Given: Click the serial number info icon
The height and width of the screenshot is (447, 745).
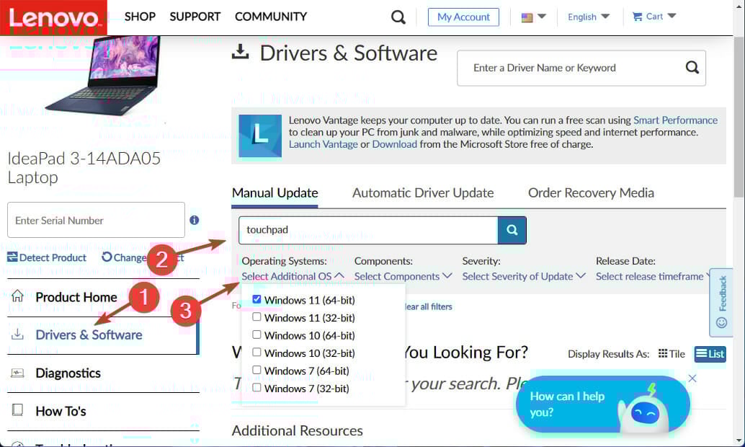Looking at the screenshot, I should [195, 220].
